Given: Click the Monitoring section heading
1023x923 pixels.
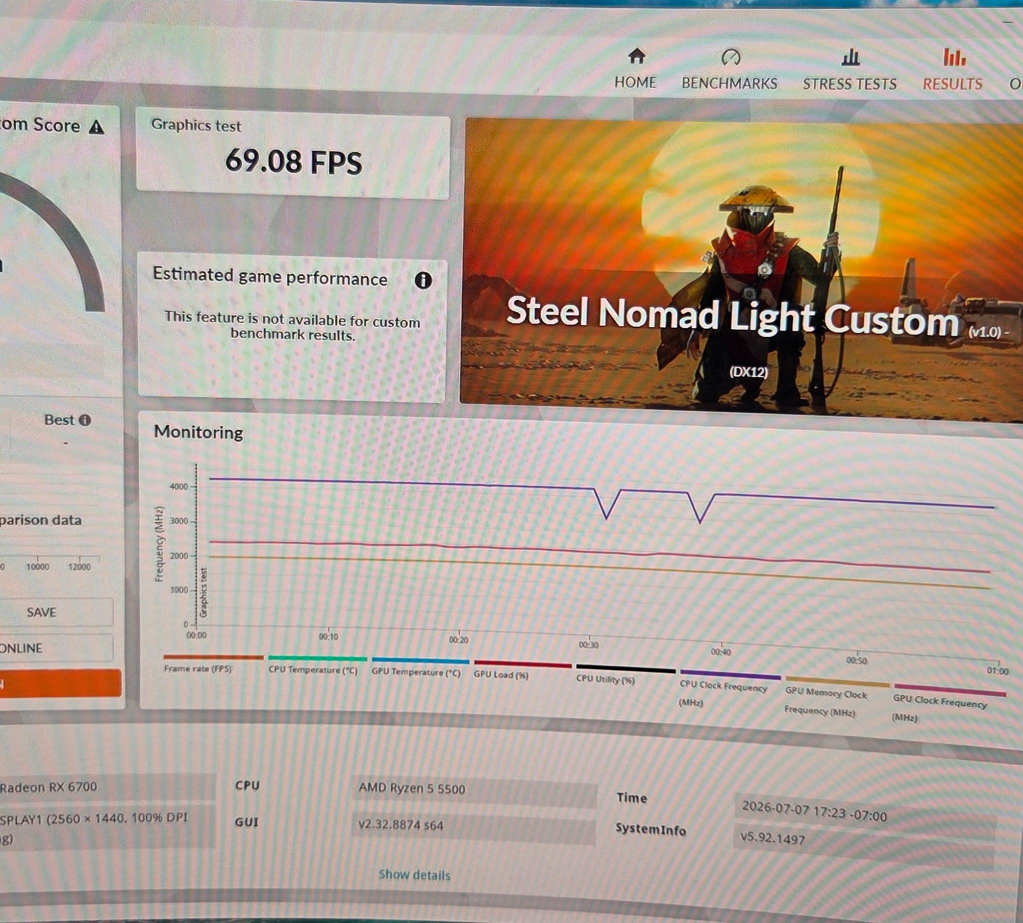Looking at the screenshot, I should click(198, 432).
